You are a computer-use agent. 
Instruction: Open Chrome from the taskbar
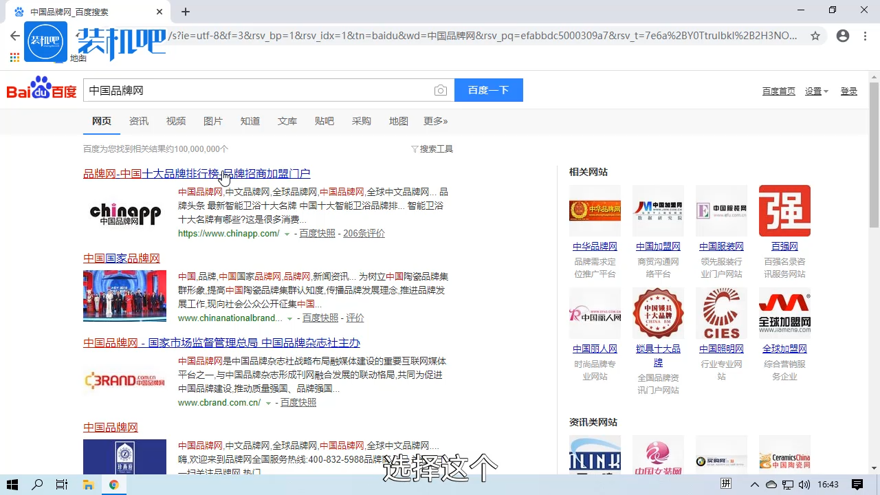tap(114, 485)
